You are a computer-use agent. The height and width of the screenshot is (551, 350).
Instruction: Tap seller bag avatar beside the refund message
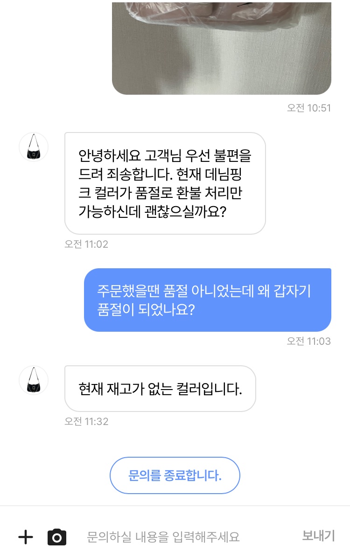[x=33, y=147]
